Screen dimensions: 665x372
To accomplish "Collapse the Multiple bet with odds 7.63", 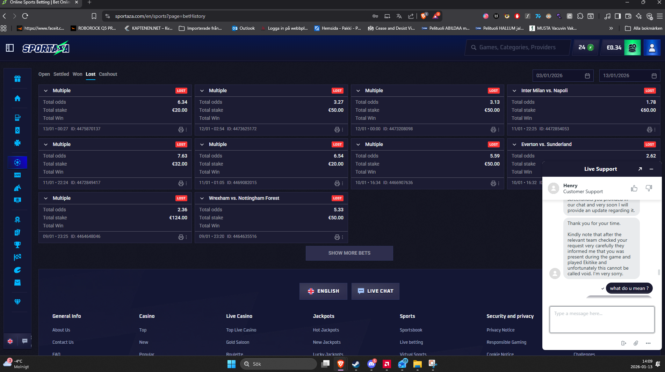I will tap(46, 144).
